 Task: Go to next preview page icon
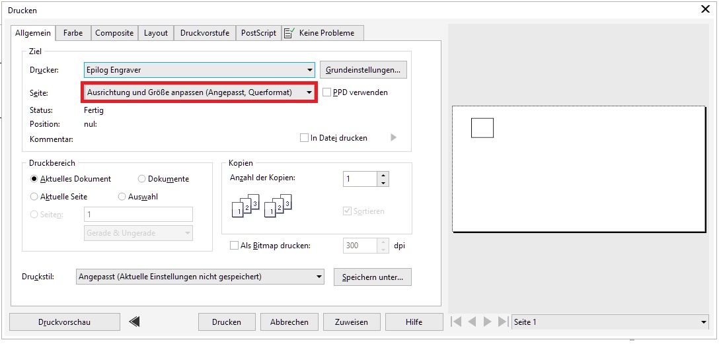click(x=487, y=322)
